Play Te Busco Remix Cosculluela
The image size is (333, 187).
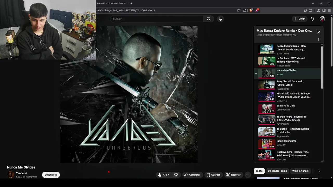(287, 132)
